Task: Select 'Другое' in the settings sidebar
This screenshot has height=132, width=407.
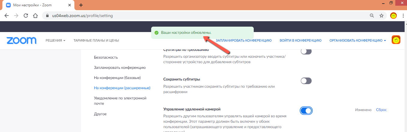Action: pyautogui.click(x=100, y=114)
